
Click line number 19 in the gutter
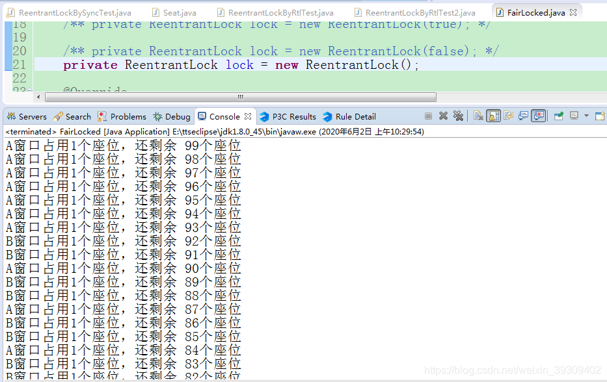(20, 38)
